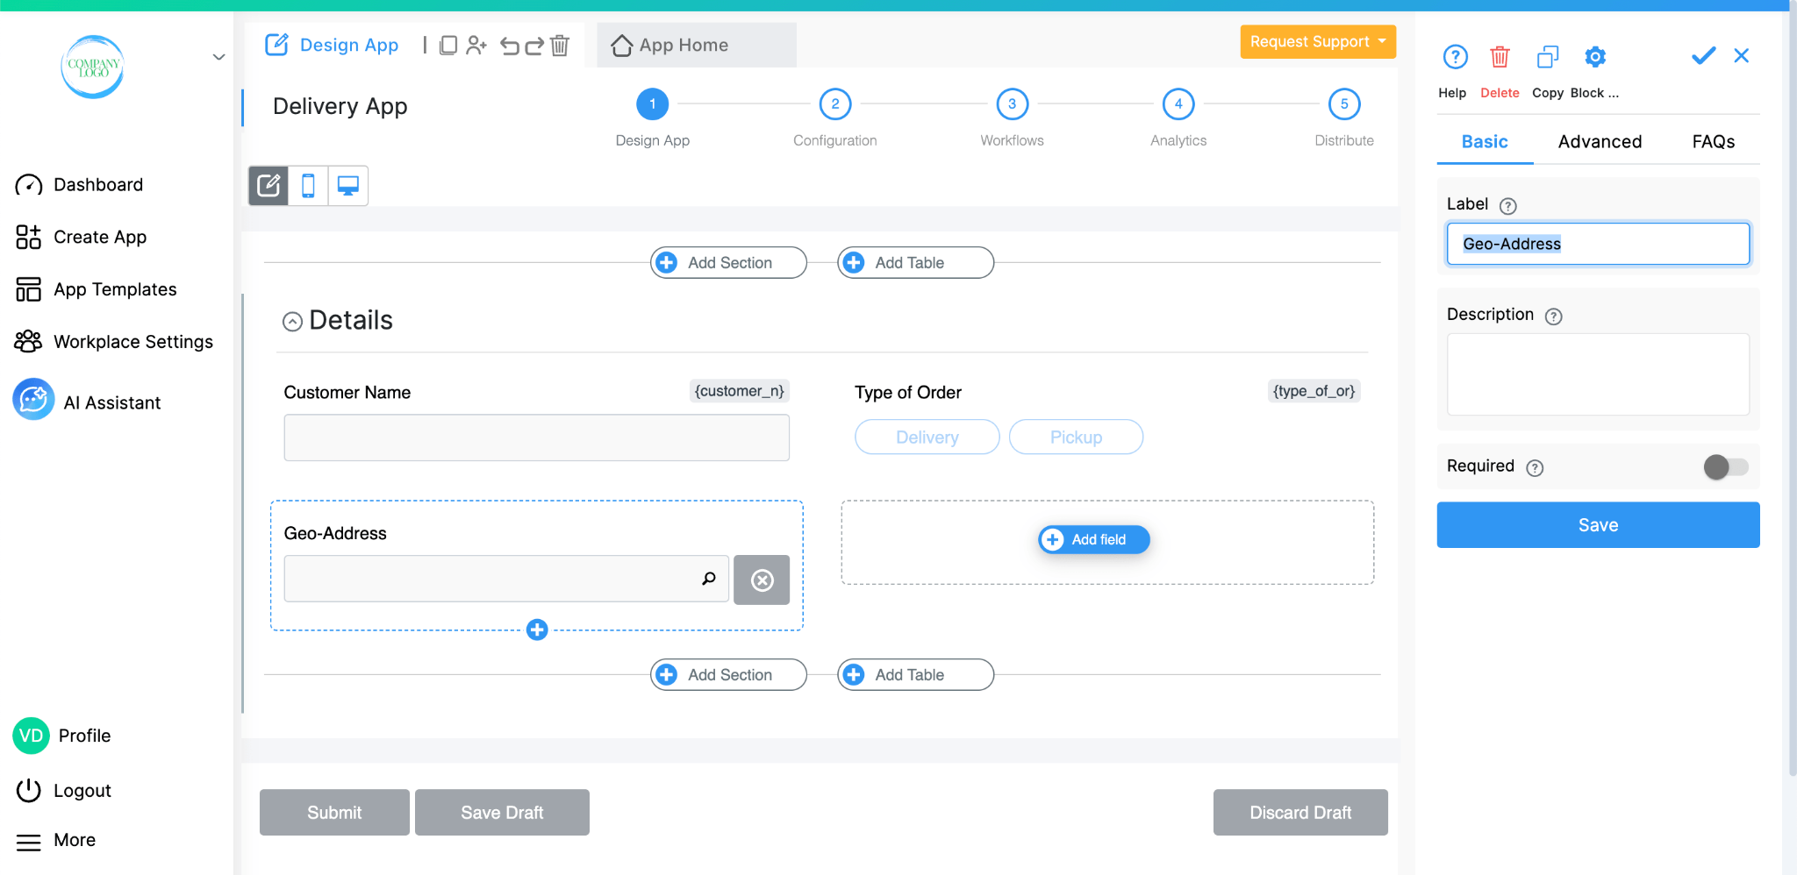Go to step 4 Analytics
Screen dimensions: 1797x875
(x=1178, y=103)
